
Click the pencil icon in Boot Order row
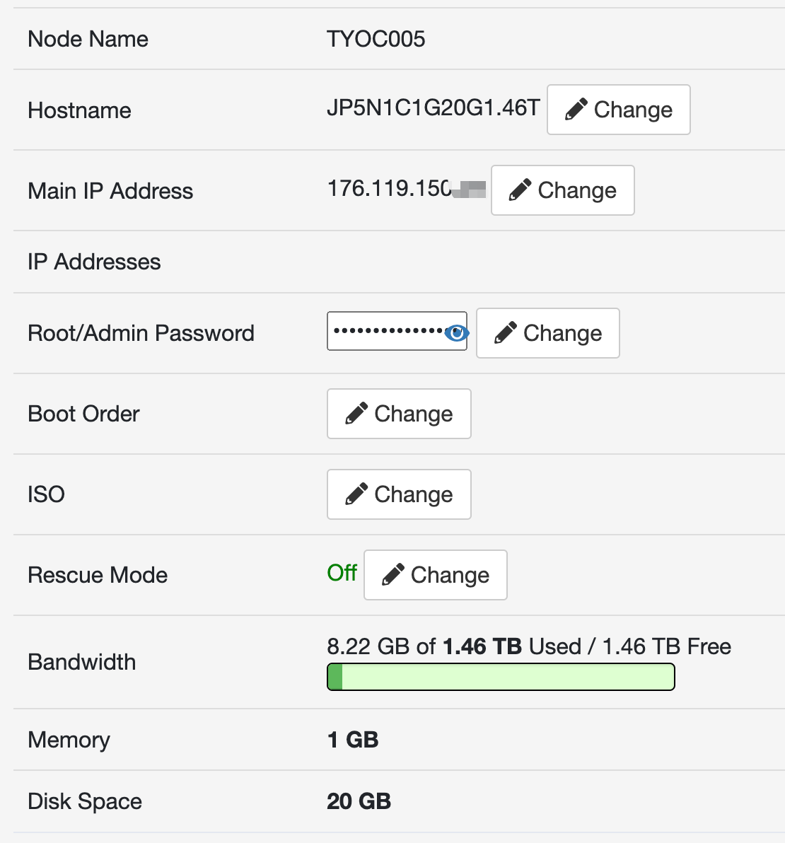tap(356, 414)
